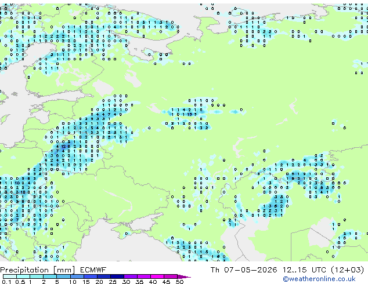The image size is (368, 284).
Task: Click the '(12+03)' forecast step label
Action: coord(347,270)
